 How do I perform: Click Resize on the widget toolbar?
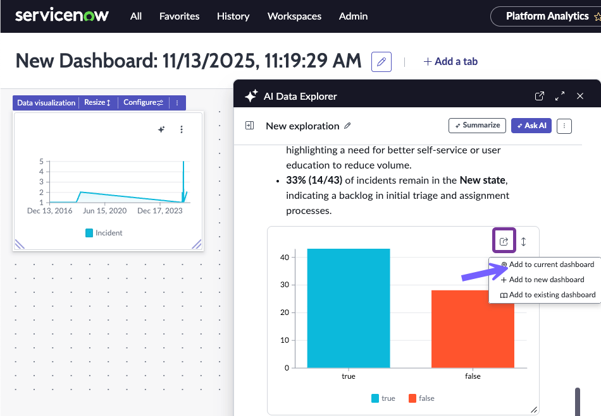(x=97, y=102)
